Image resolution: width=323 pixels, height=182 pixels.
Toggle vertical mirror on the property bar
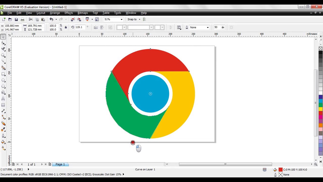pos(102,27)
